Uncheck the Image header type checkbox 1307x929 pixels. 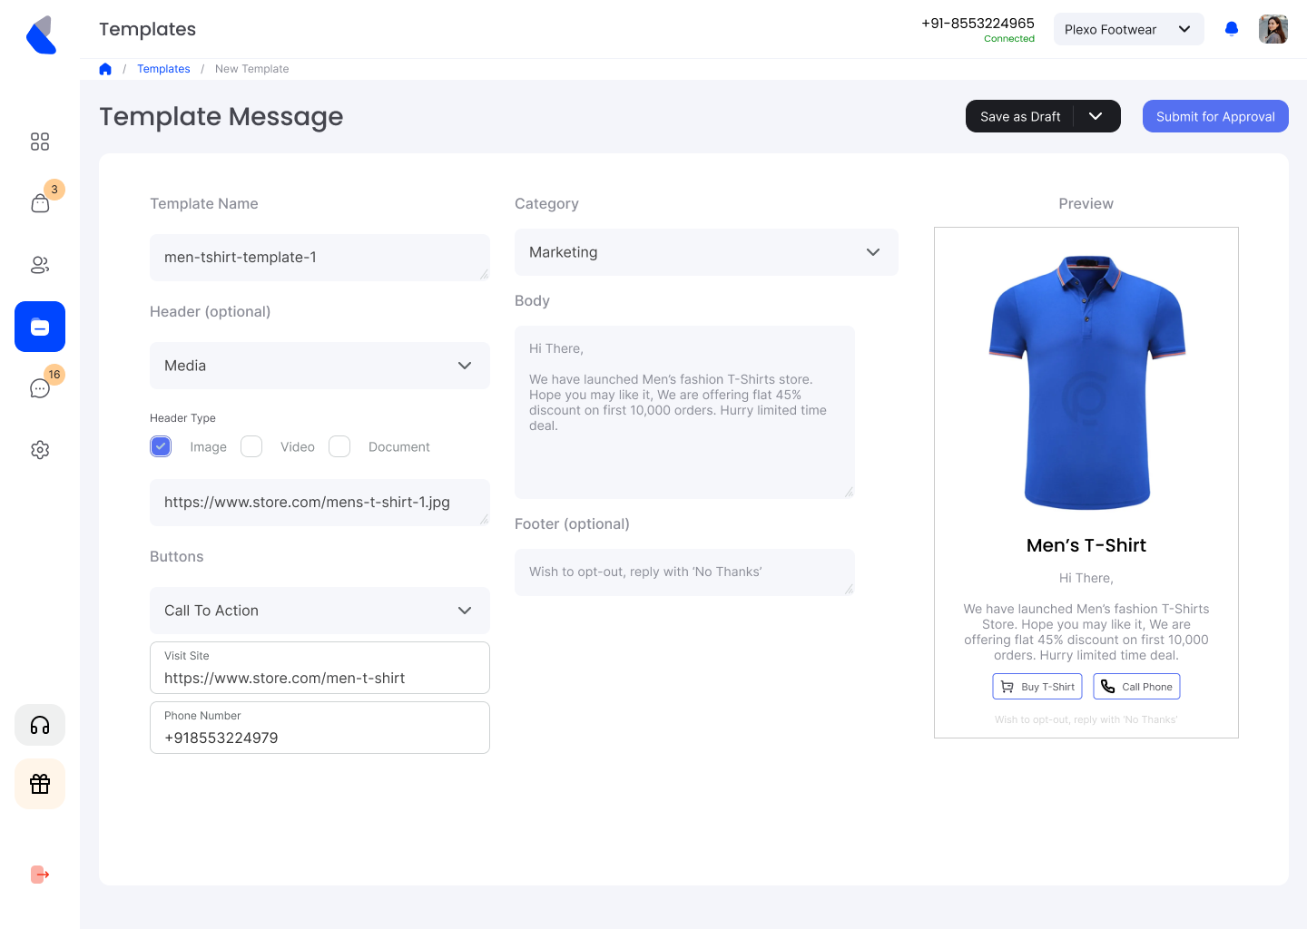pyautogui.click(x=161, y=446)
